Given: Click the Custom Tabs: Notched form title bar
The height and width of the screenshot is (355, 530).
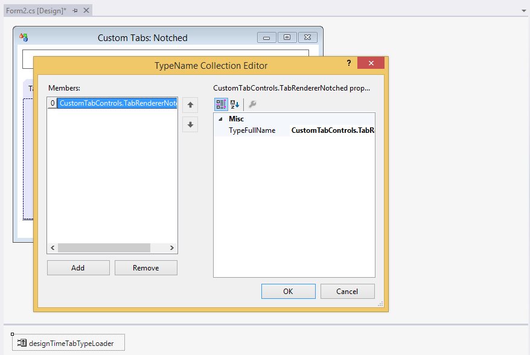Looking at the screenshot, I should (x=142, y=38).
